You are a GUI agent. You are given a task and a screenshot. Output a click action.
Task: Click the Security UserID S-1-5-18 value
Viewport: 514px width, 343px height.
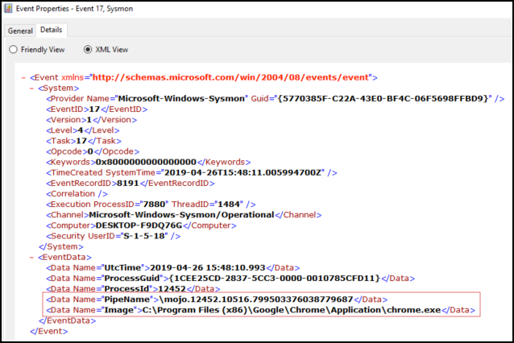(144, 236)
